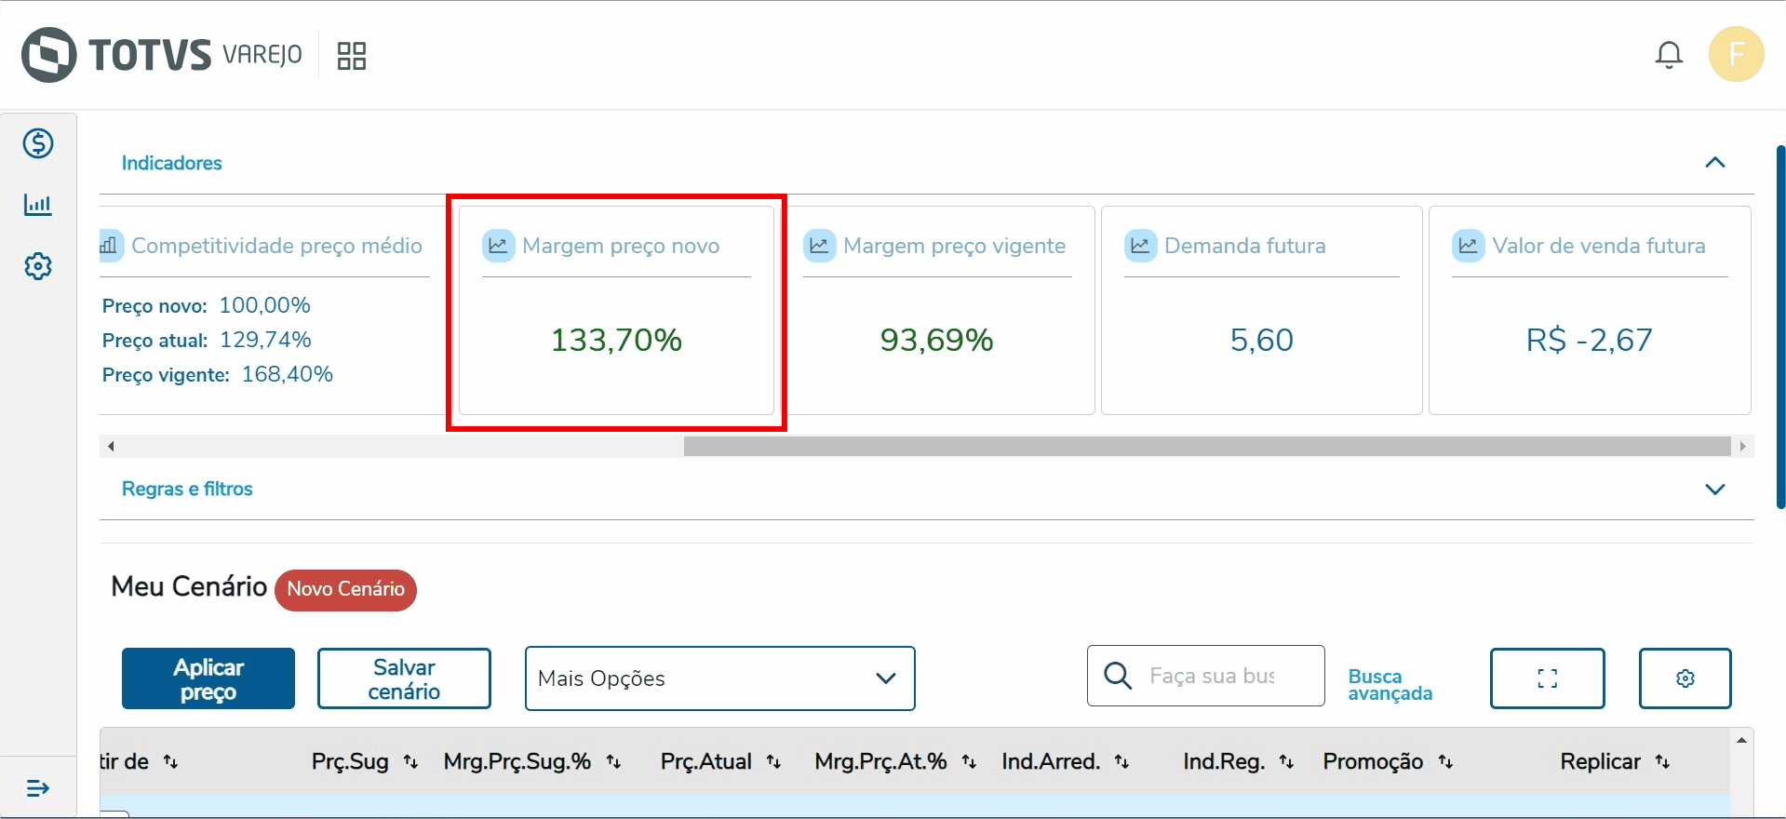Viewport: 1786px width, 819px height.
Task: Open the pricing dollar sidebar icon
Action: pos(38,143)
